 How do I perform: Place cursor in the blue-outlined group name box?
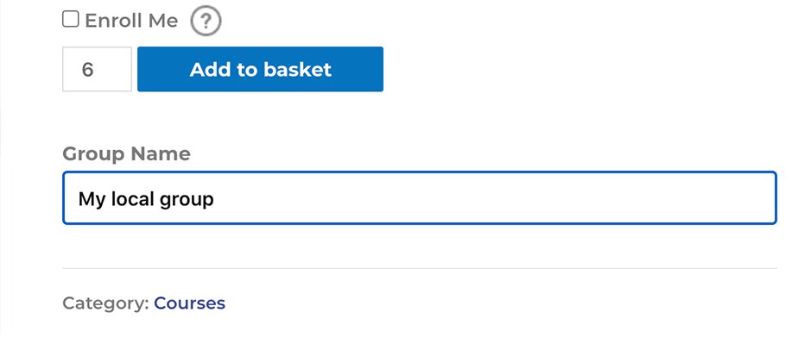pos(419,199)
